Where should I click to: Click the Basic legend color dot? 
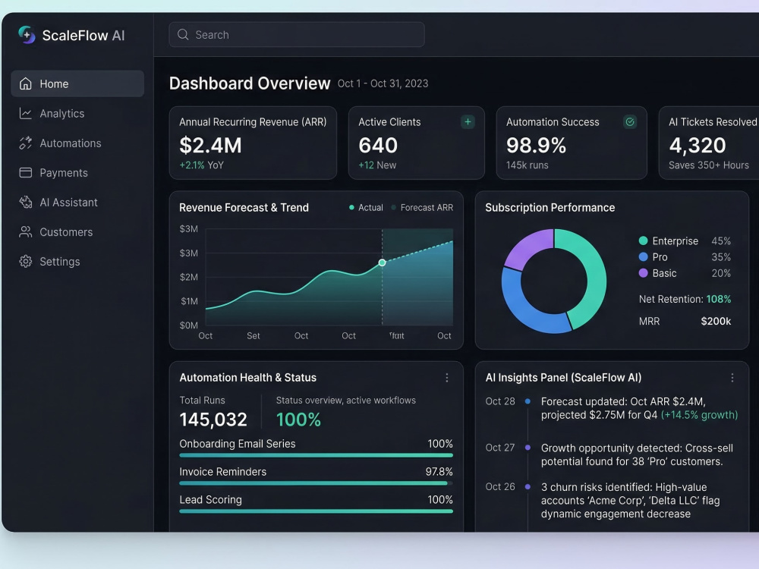643,273
